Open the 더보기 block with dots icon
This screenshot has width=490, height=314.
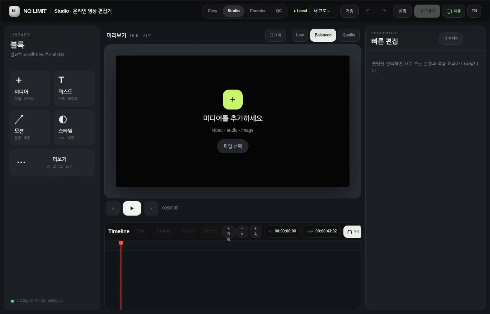point(52,162)
